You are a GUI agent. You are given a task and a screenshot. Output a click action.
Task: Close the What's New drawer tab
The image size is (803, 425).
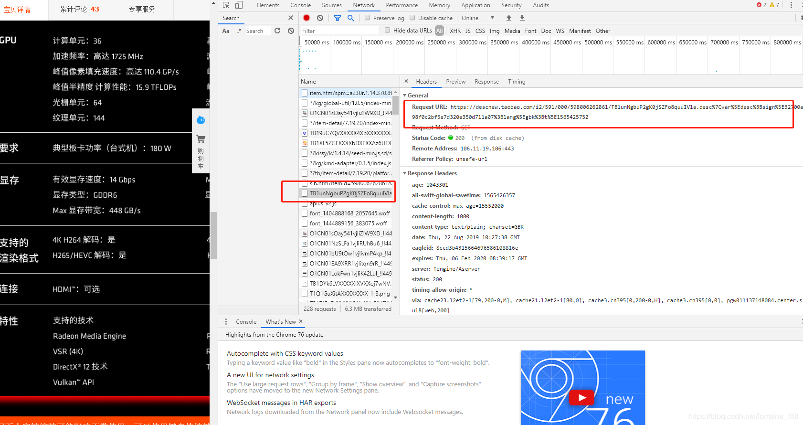click(301, 321)
